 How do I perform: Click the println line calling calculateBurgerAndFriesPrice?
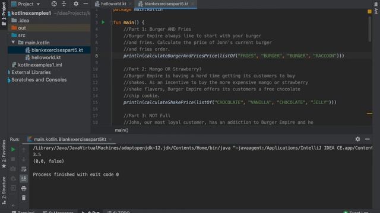pos(233,56)
